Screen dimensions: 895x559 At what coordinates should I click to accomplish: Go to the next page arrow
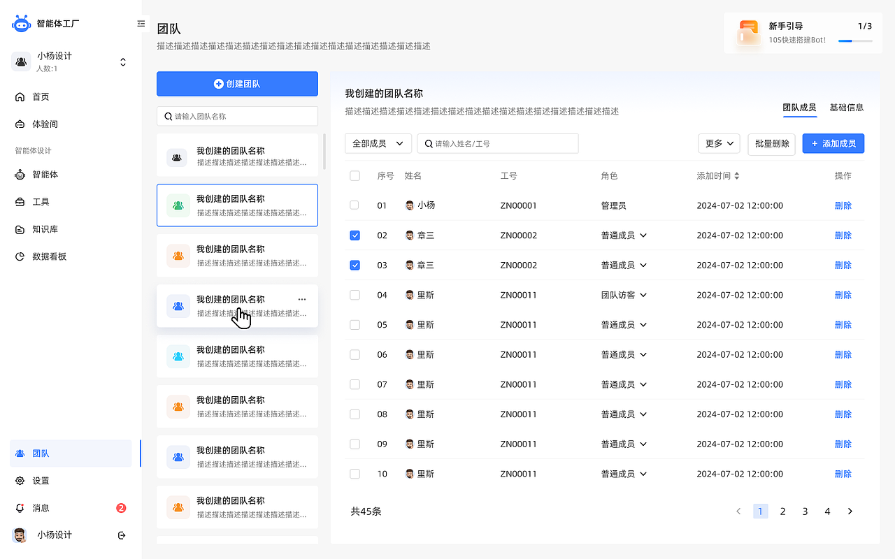pyautogui.click(x=850, y=511)
